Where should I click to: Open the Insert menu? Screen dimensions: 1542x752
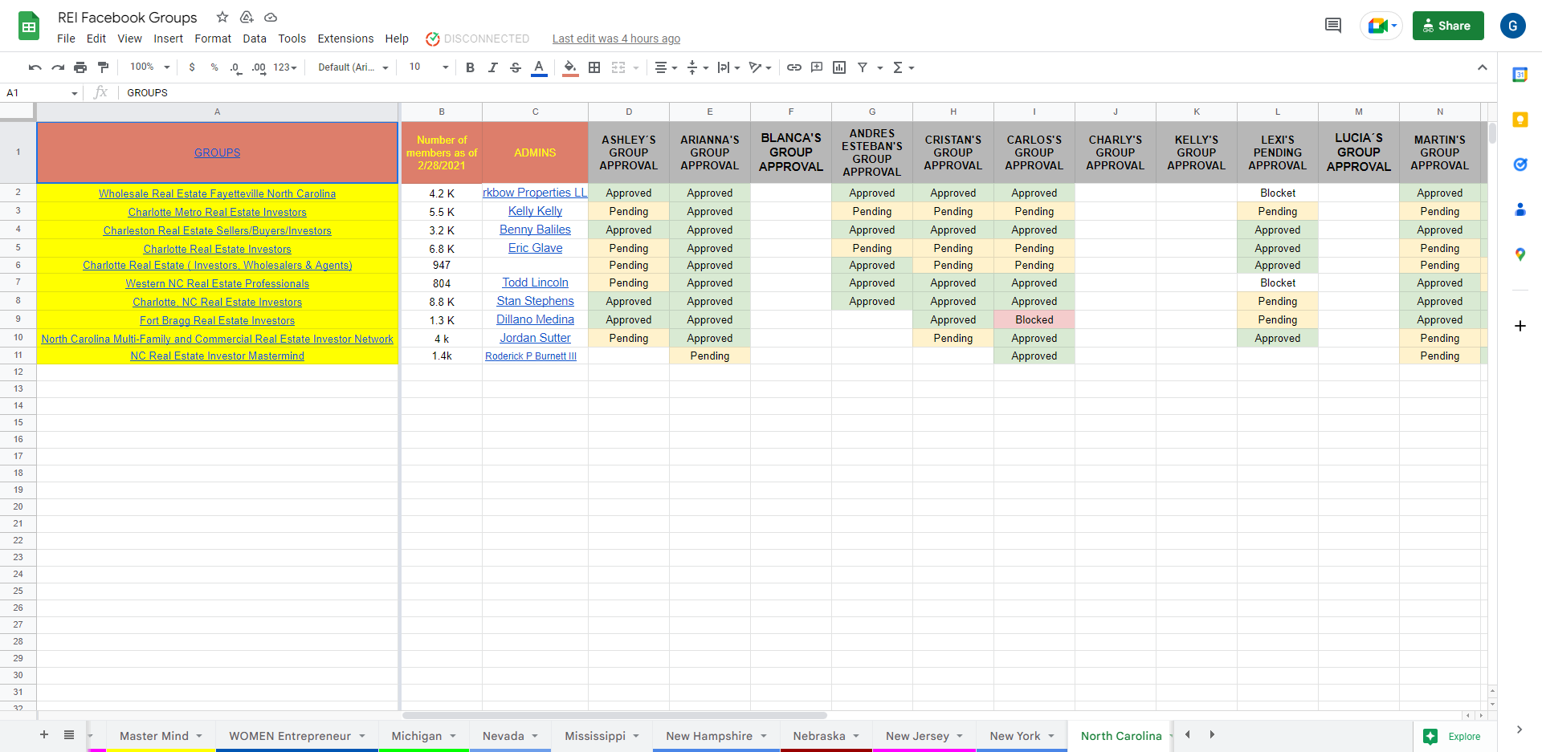coord(168,39)
